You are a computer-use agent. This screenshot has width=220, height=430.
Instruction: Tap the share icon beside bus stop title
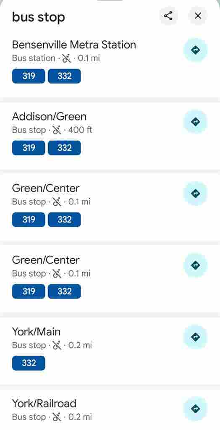pos(168,16)
